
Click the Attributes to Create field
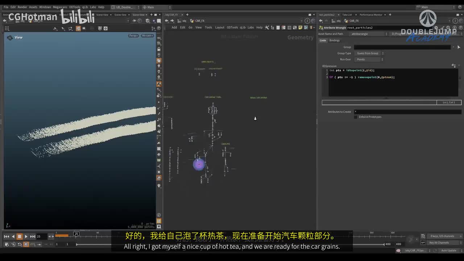click(407, 112)
